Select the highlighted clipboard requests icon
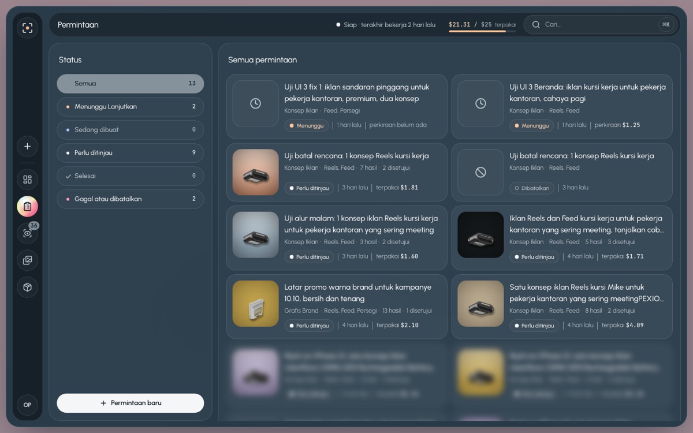 27,206
